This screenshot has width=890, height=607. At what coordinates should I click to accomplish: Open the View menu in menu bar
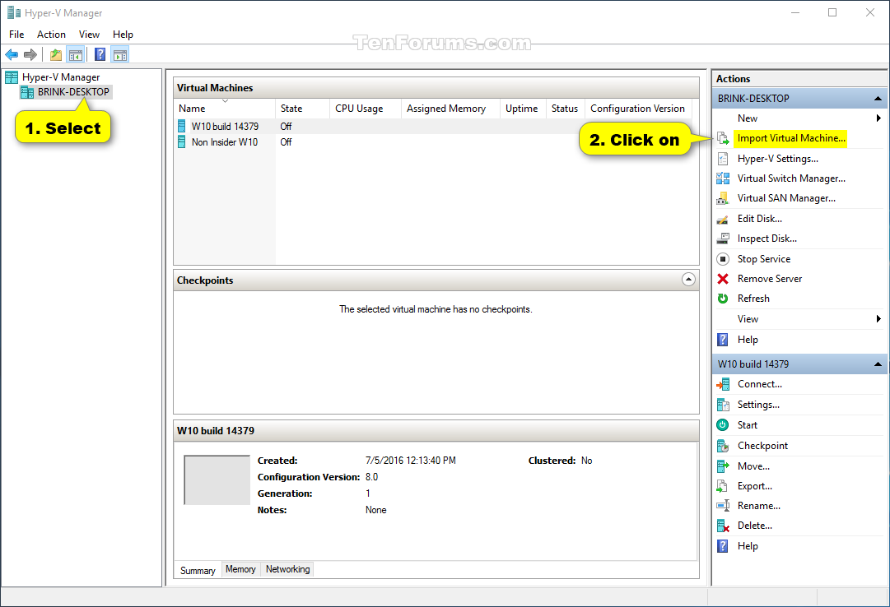point(89,35)
